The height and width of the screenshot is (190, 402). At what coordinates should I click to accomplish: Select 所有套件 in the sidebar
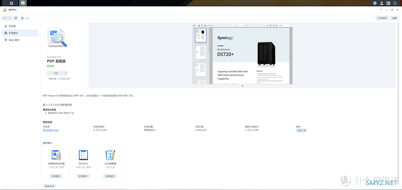tap(20, 33)
